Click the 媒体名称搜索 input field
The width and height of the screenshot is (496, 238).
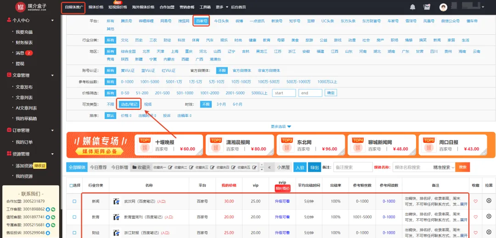coord(411,168)
